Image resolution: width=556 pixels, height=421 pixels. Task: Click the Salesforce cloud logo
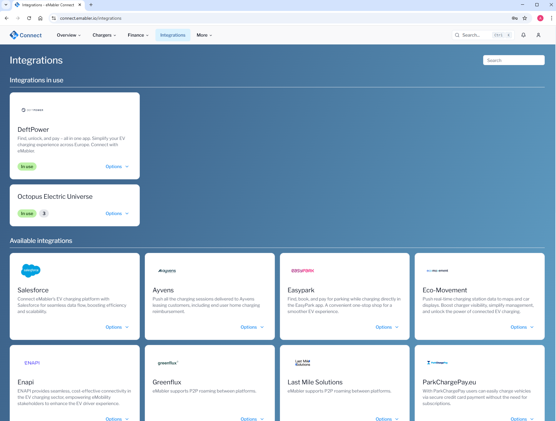click(x=31, y=270)
